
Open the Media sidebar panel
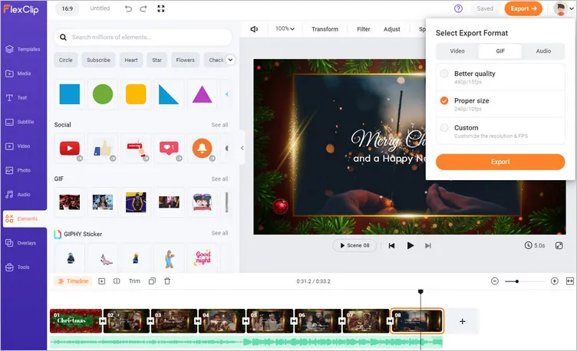(x=18, y=74)
